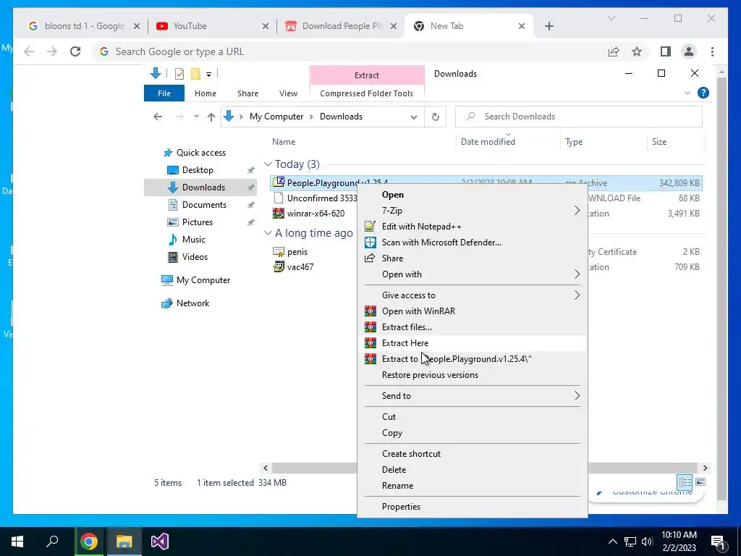Screen dimensions: 741x556
Task: Open address bar history dropdown
Action: pos(413,117)
